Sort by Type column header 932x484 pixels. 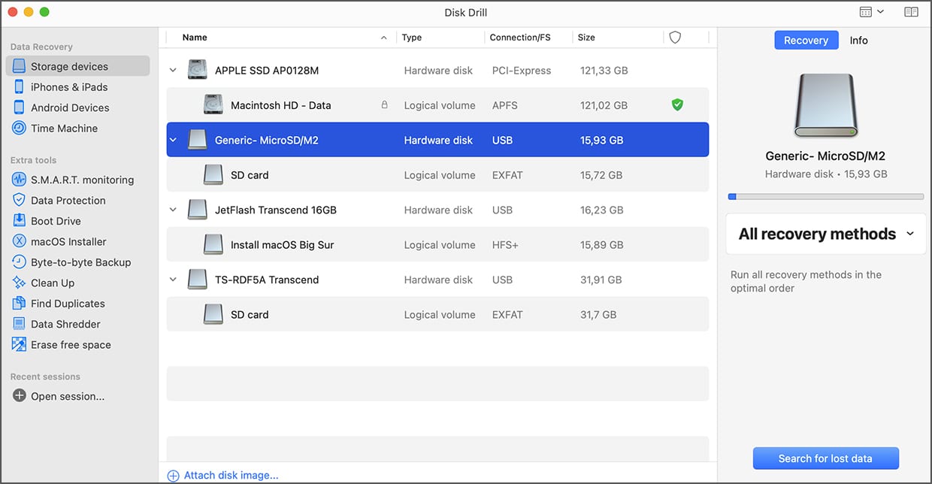click(412, 38)
